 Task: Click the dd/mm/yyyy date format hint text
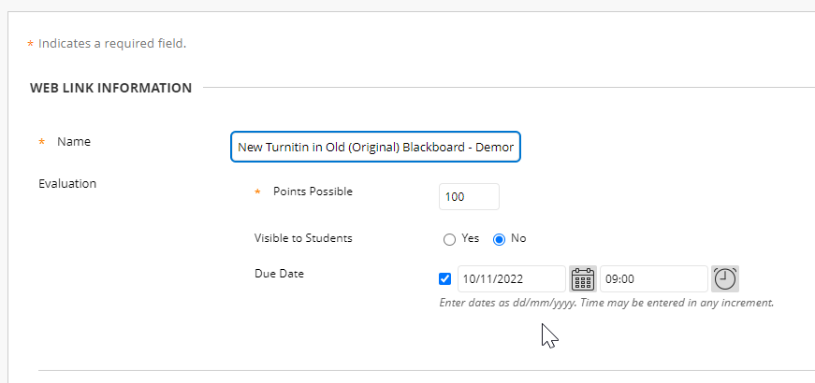606,303
